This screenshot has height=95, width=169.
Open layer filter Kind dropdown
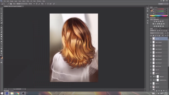point(153,31)
